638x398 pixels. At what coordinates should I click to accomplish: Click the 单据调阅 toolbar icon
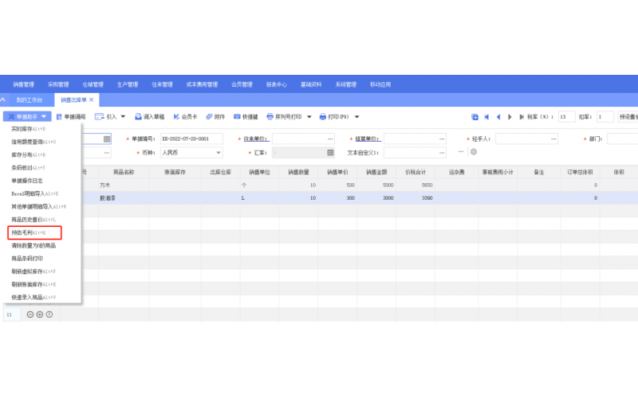click(x=59, y=117)
